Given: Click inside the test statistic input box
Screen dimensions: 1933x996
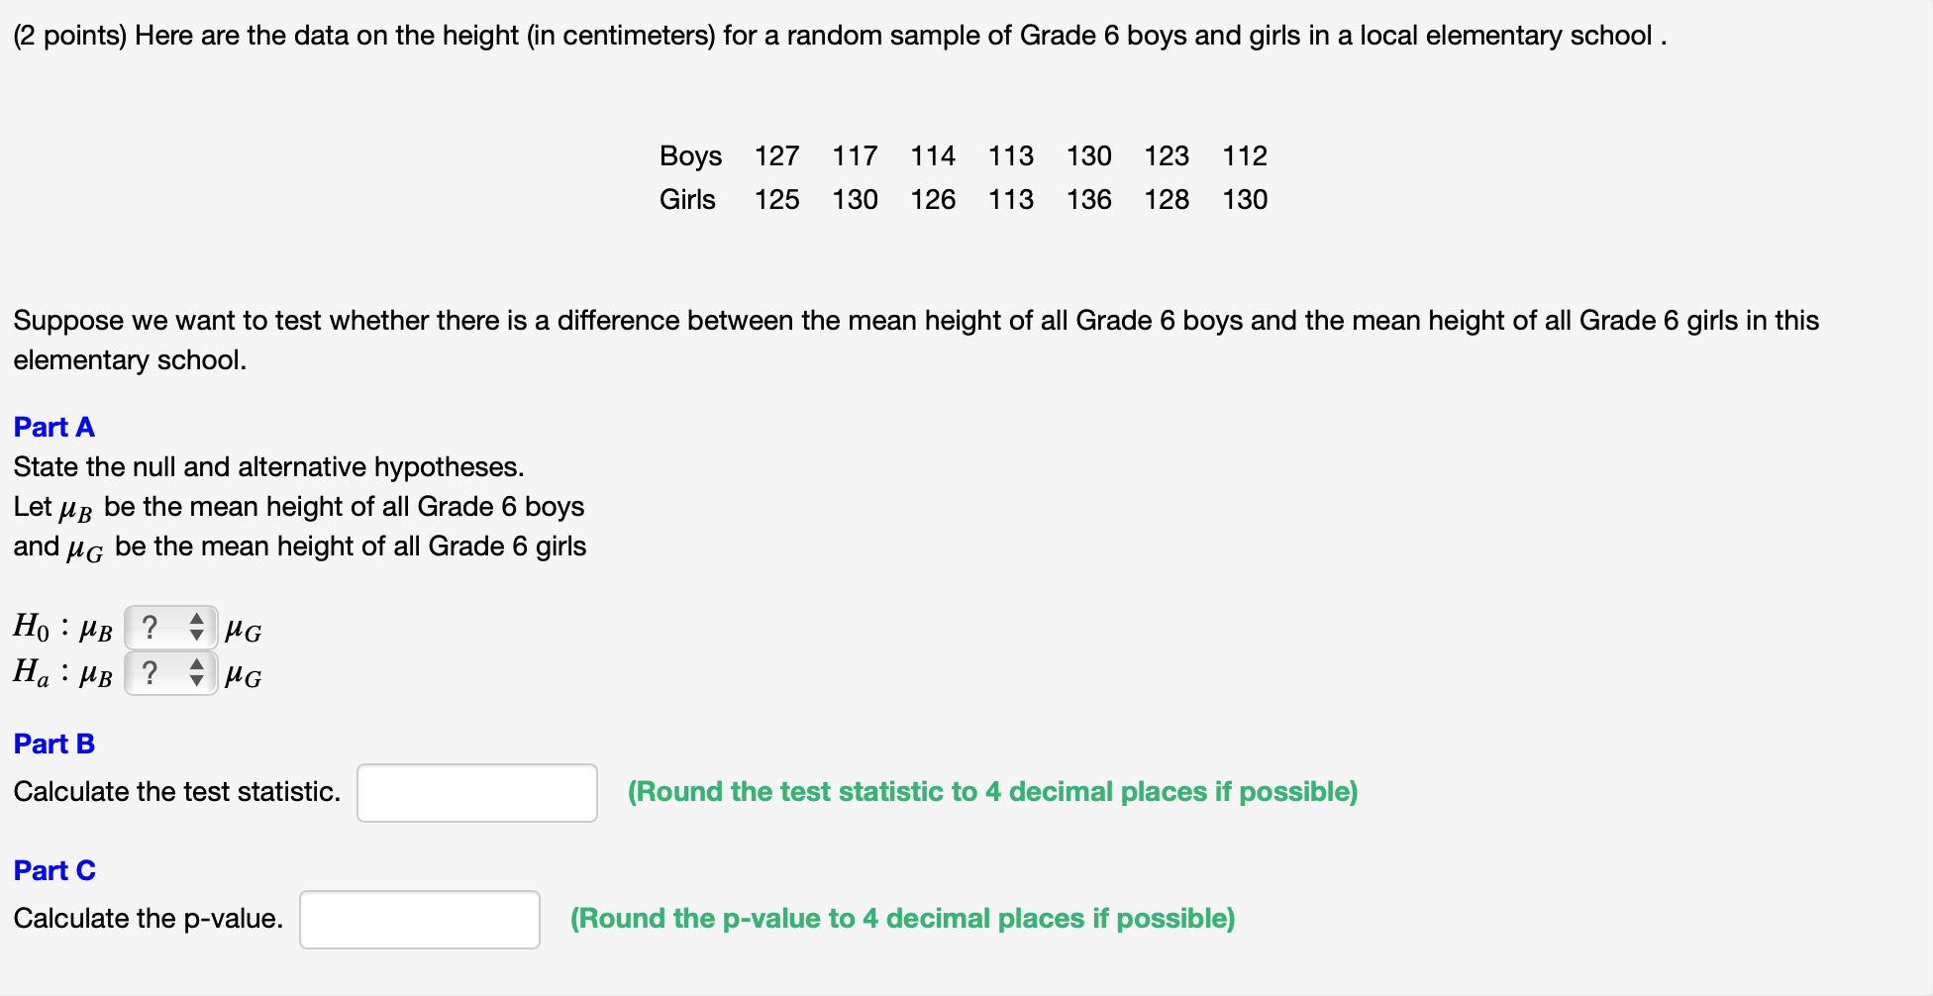Looking at the screenshot, I should [x=476, y=792].
